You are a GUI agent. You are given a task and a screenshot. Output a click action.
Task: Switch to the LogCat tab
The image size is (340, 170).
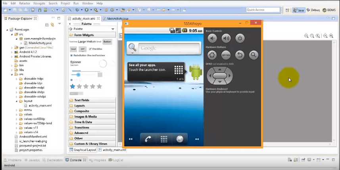click(x=116, y=160)
